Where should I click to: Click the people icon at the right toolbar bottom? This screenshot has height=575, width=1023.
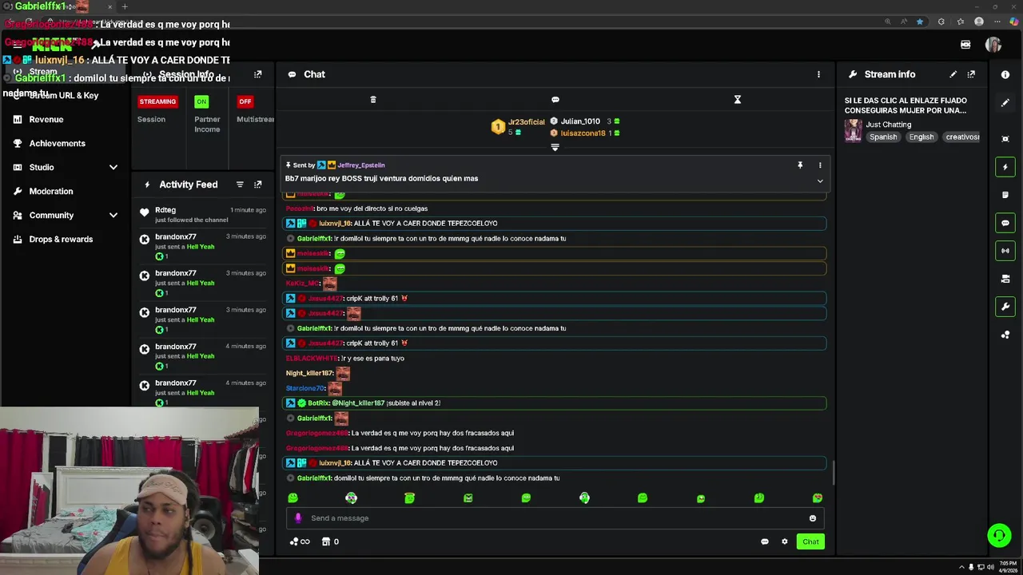pos(1005,335)
